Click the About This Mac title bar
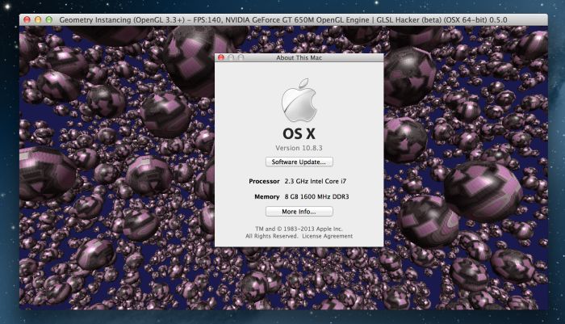Screen dimensions: 565x324 tap(299, 57)
